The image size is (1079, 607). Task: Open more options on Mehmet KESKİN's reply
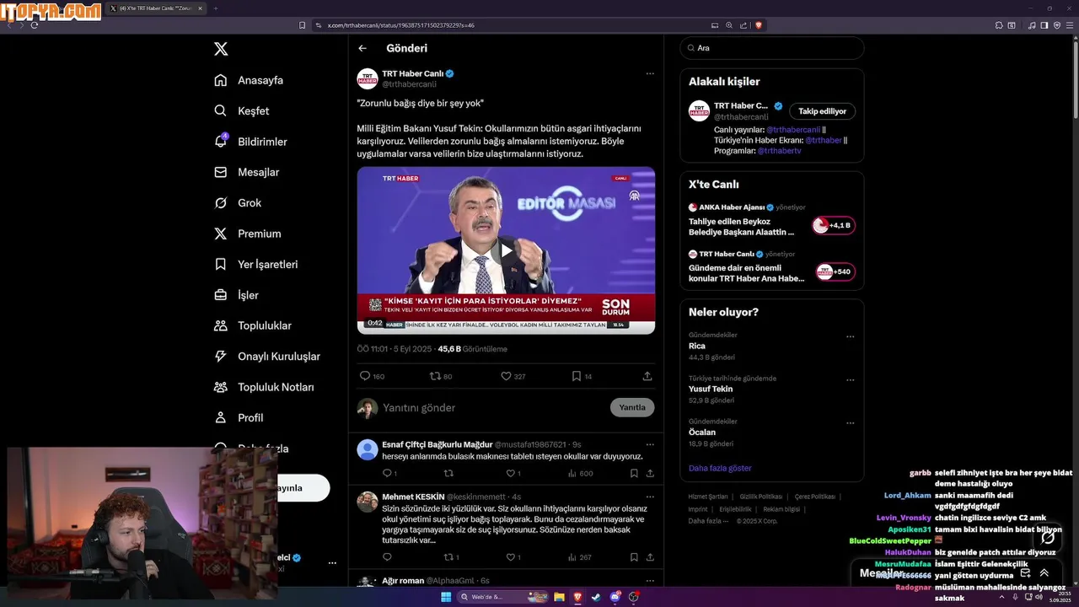650,497
